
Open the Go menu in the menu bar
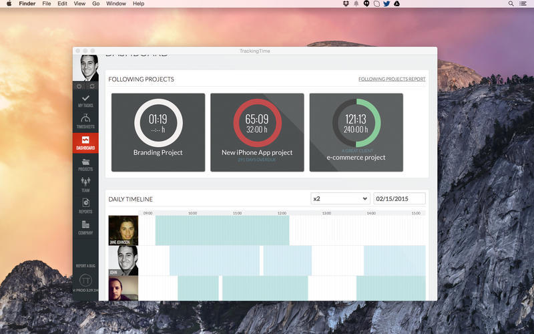click(96, 4)
